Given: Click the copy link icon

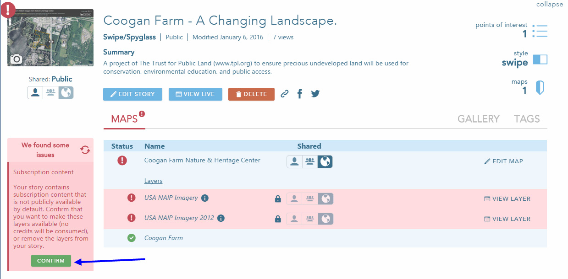Looking at the screenshot, I should click(285, 94).
